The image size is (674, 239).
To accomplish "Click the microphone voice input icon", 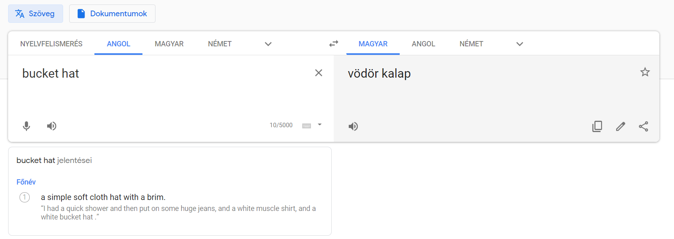I will pos(26,126).
